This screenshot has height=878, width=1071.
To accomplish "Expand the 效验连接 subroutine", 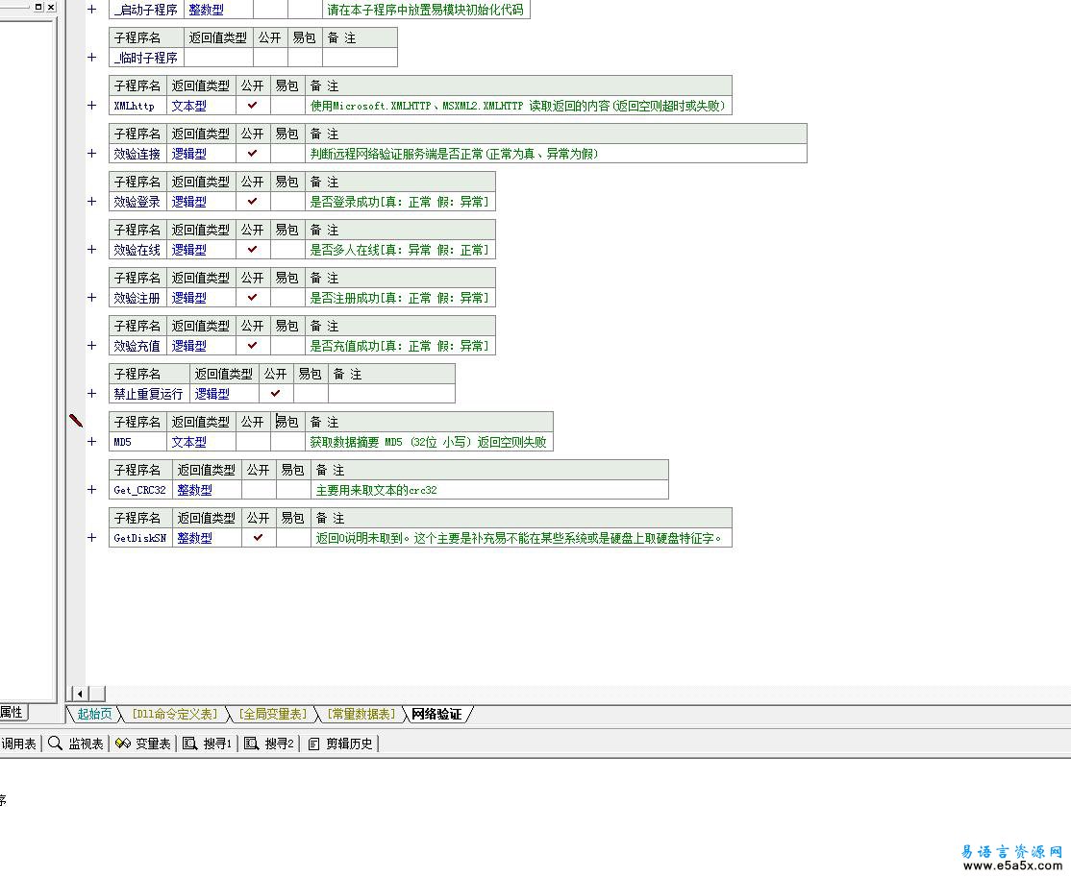I will tap(92, 154).
